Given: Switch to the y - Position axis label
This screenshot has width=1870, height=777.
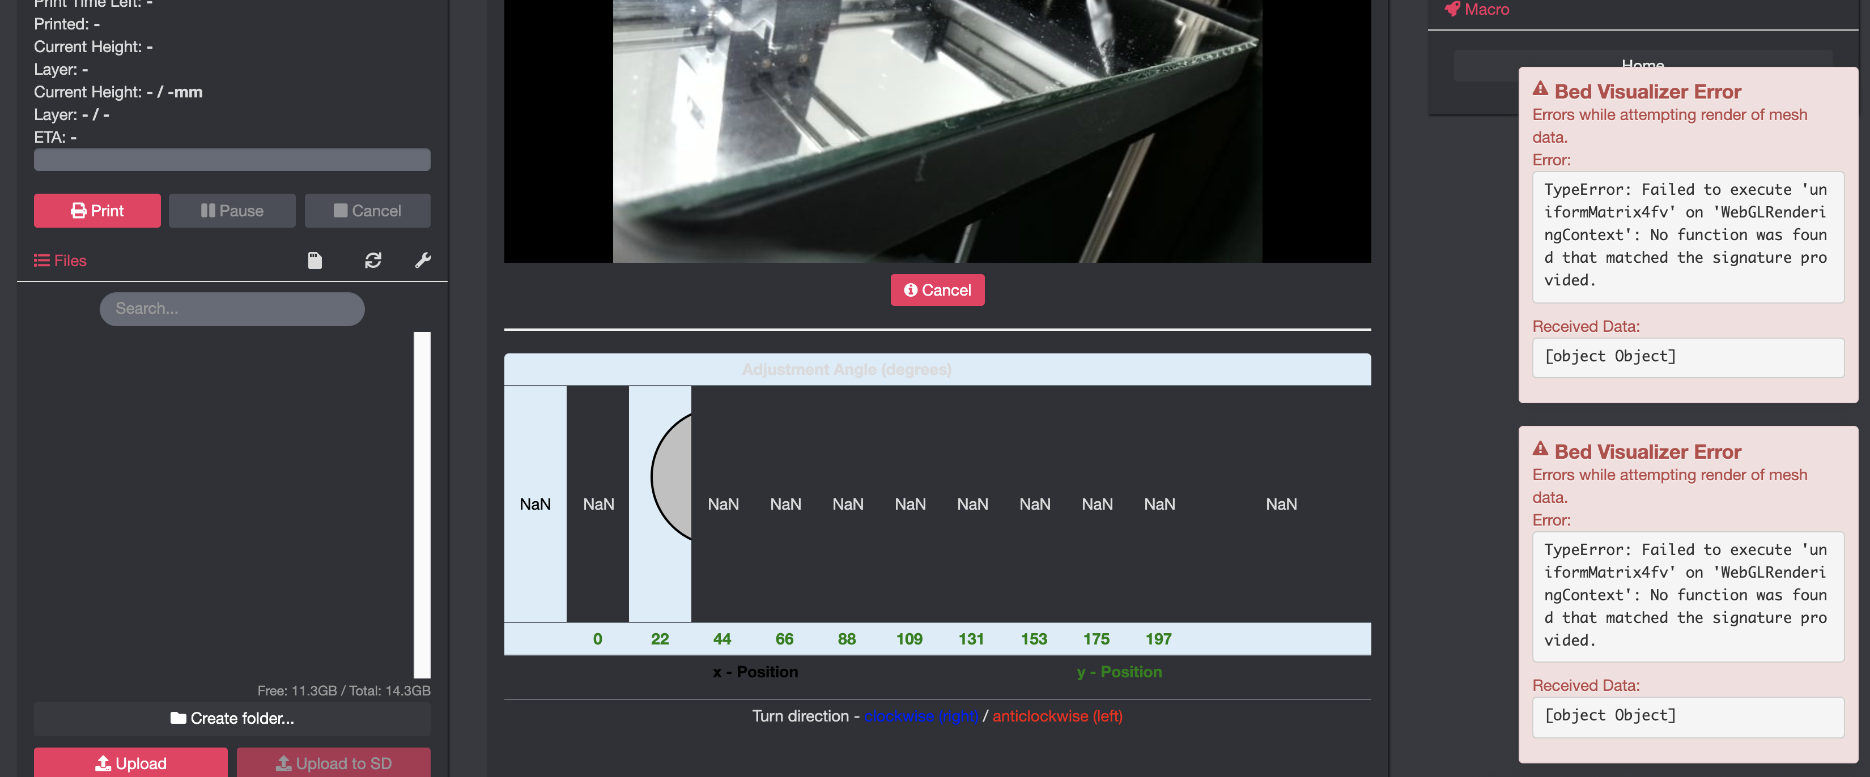Looking at the screenshot, I should 1118,672.
